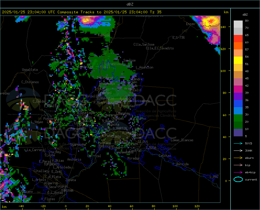Pick the red 60–65 dBZ legend swatch
This screenshot has height=210, width=260.
(238, 39)
